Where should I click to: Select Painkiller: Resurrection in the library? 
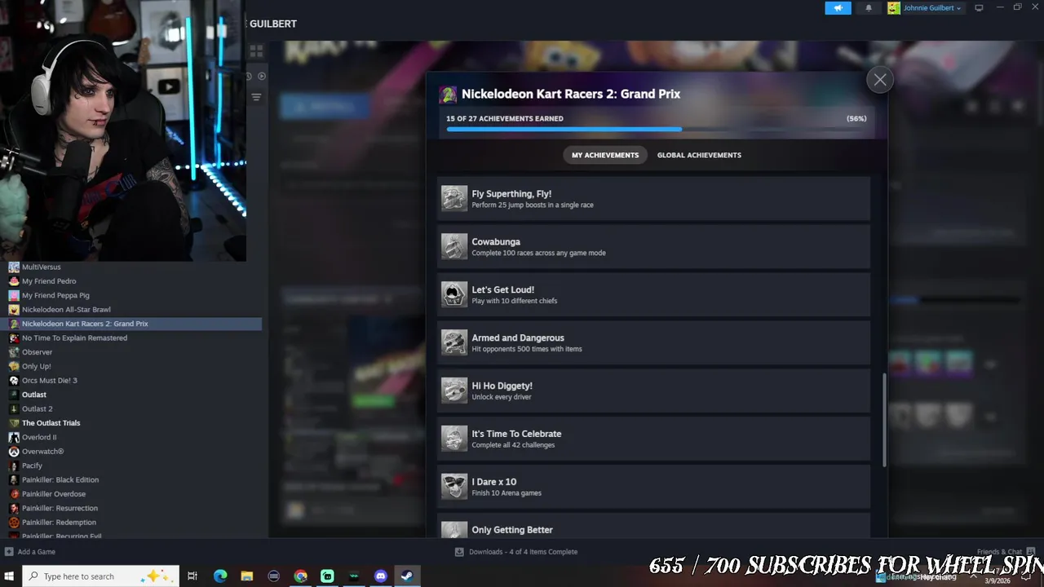pos(60,508)
